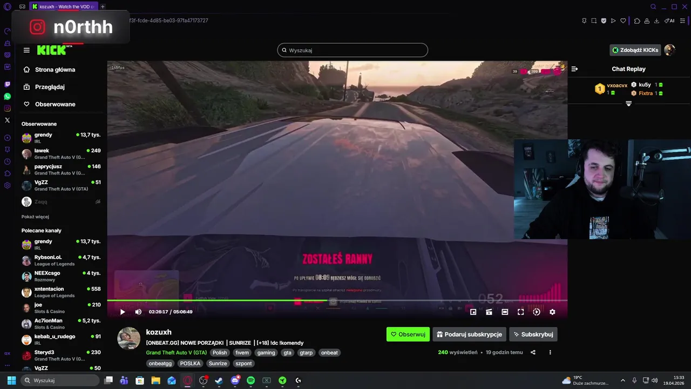Open the AI assistant toolbar icon
This screenshot has width=691, height=389.
click(x=669, y=21)
